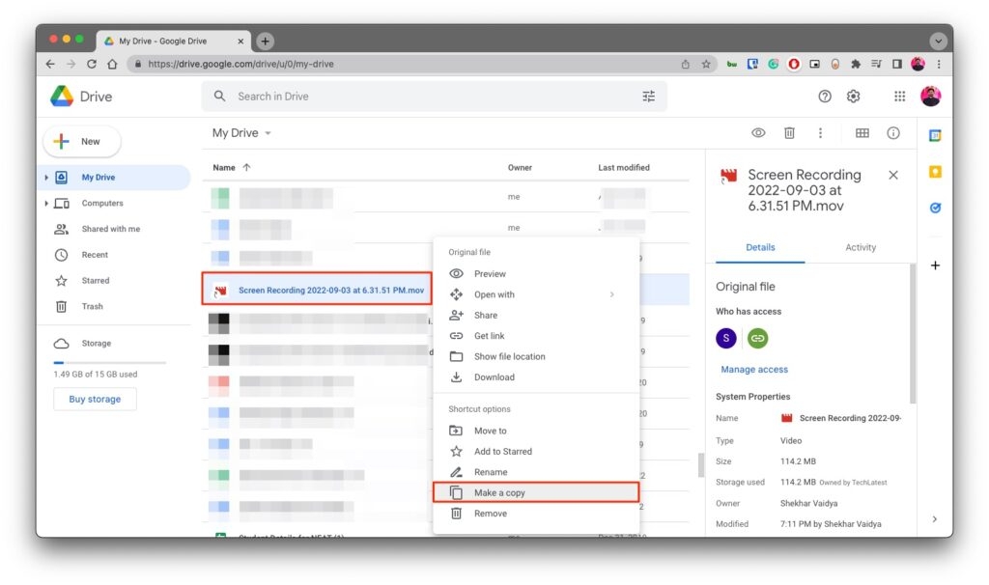The width and height of the screenshot is (989, 585).
Task: Toggle Name column sort order arrow
Action: click(x=246, y=168)
